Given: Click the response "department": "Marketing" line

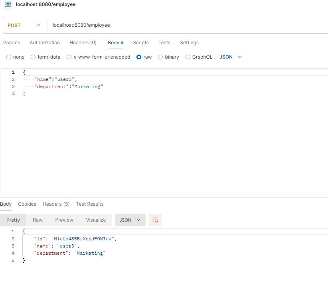Looking at the screenshot, I should 70,253.
